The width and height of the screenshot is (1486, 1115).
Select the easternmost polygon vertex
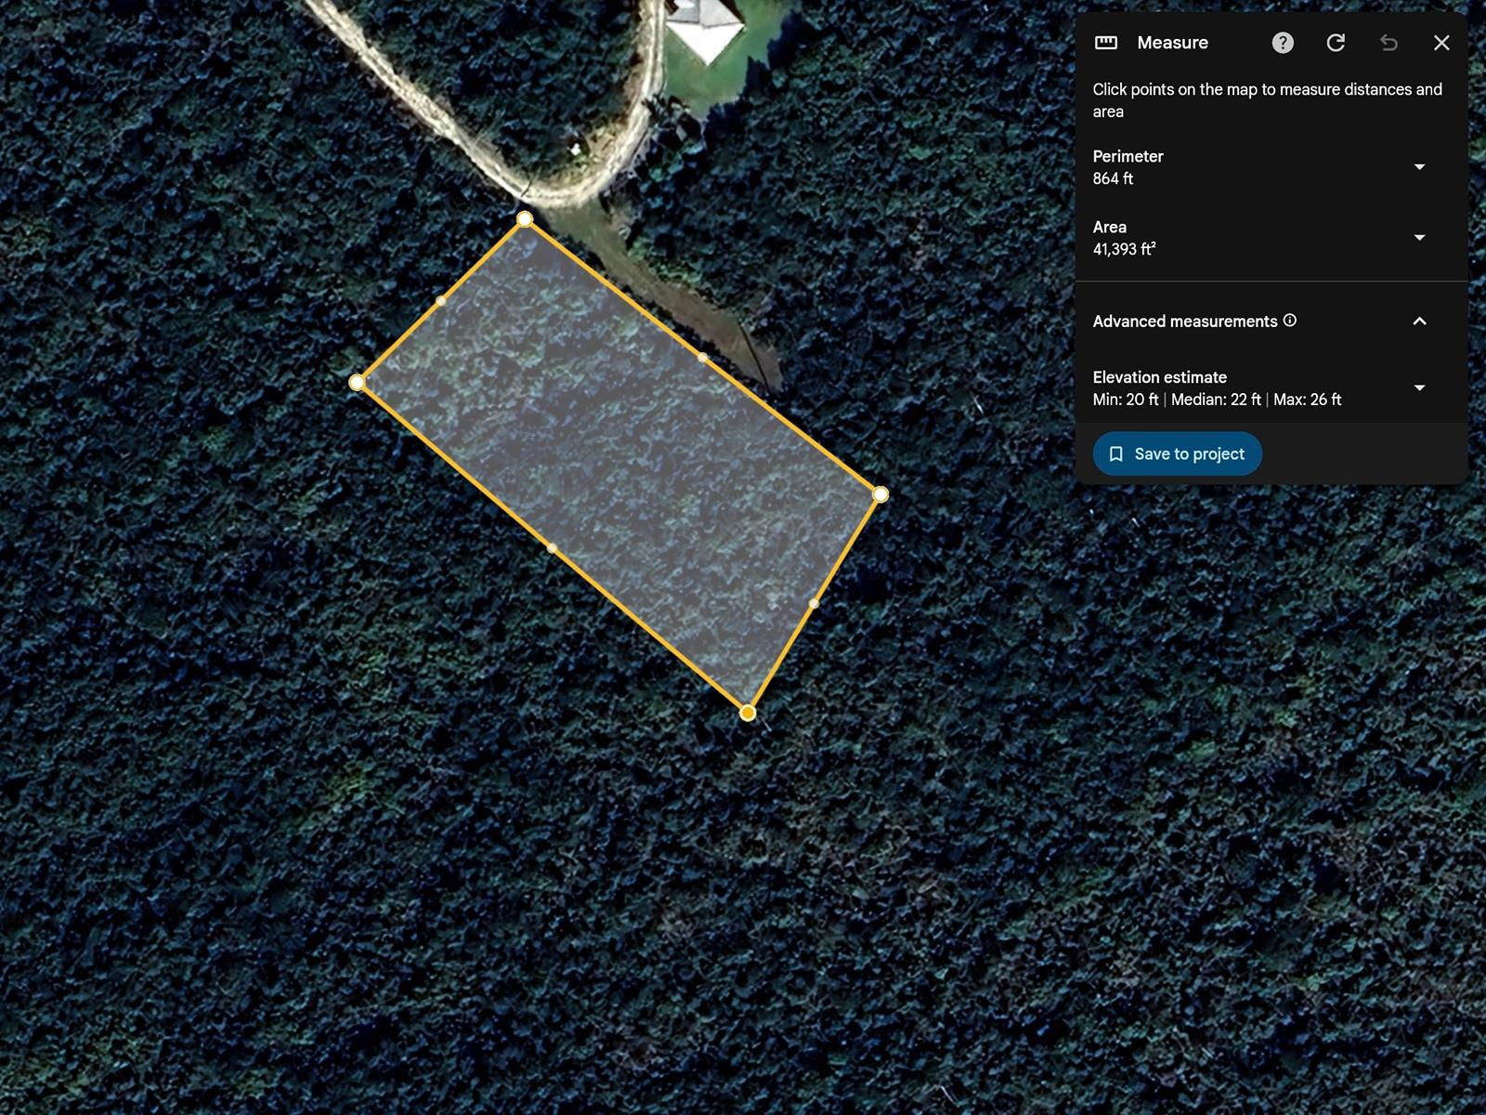[x=880, y=494]
